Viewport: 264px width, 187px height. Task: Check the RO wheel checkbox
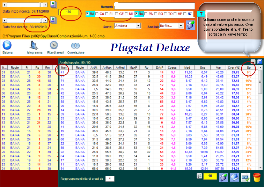156,14
